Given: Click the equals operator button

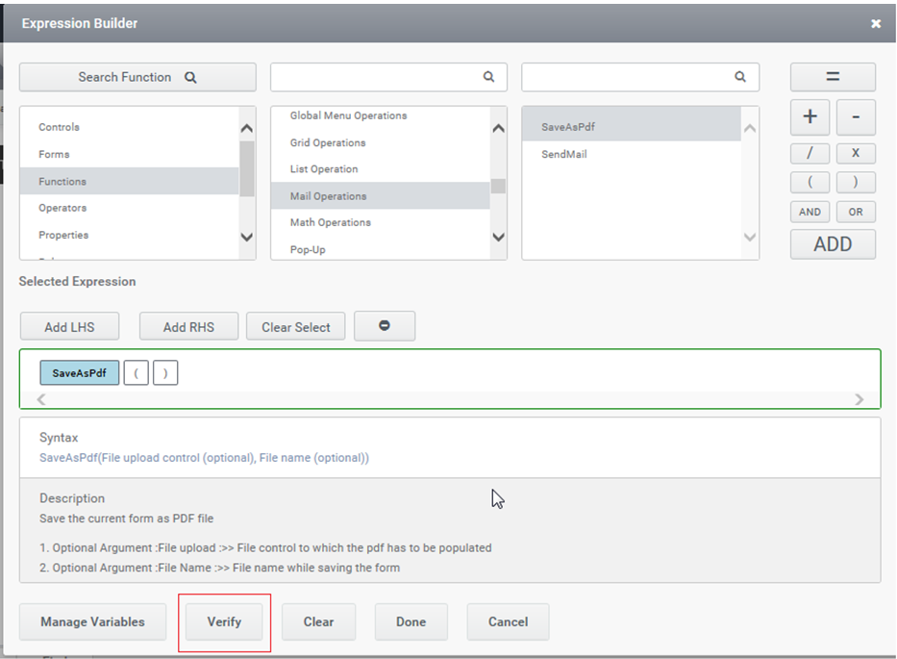Looking at the screenshot, I should 833,77.
